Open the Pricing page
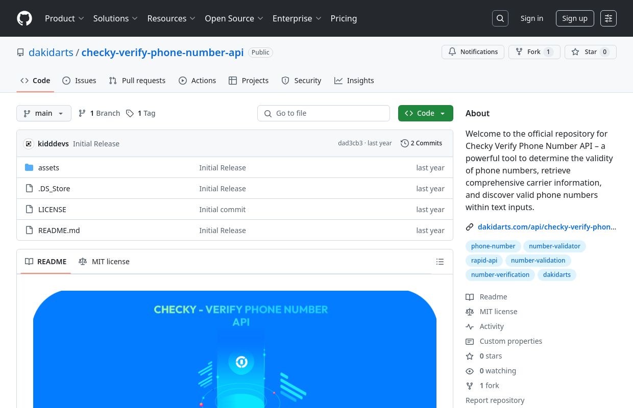 (x=344, y=18)
